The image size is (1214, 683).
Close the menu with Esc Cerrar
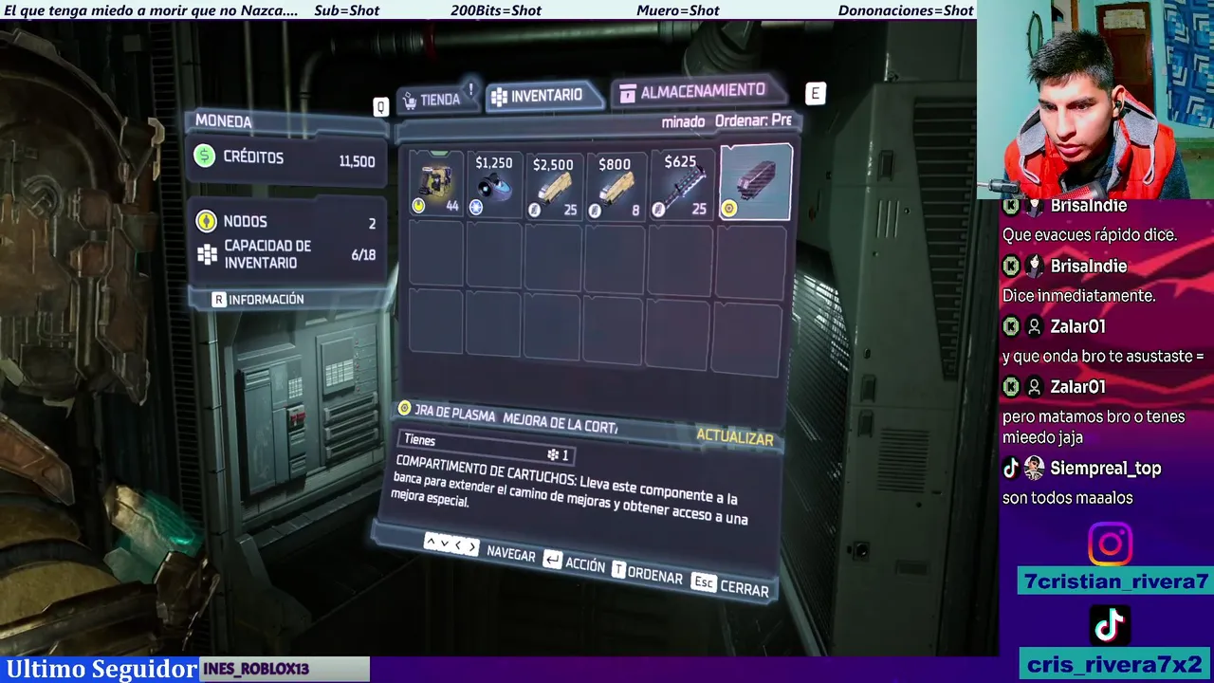pos(729,585)
